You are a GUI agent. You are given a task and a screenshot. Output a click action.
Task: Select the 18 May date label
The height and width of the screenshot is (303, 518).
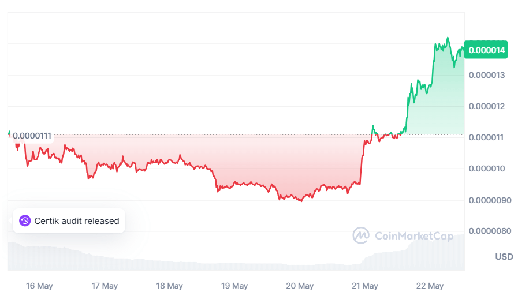coord(169,286)
